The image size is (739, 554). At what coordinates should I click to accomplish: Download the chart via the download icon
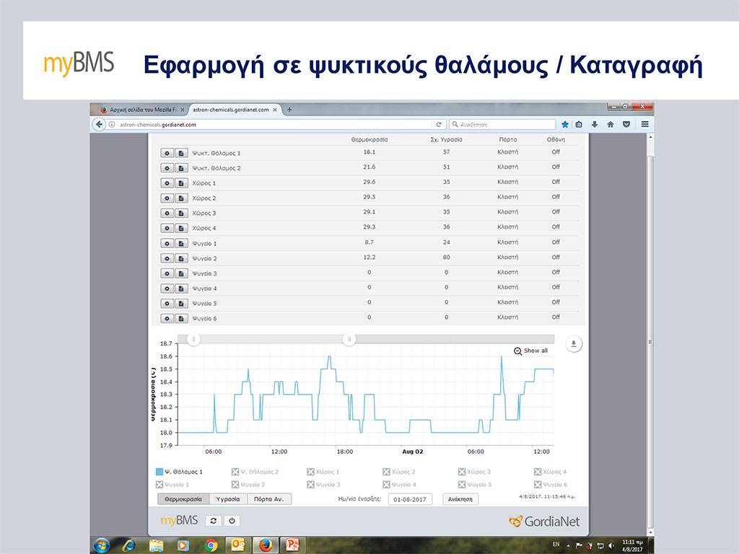[574, 344]
